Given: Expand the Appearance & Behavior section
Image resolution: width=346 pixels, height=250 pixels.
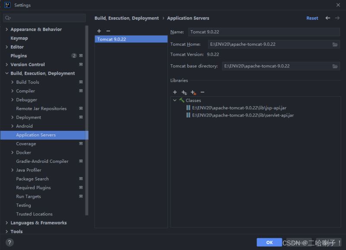Looking at the screenshot, I should click(6, 29).
